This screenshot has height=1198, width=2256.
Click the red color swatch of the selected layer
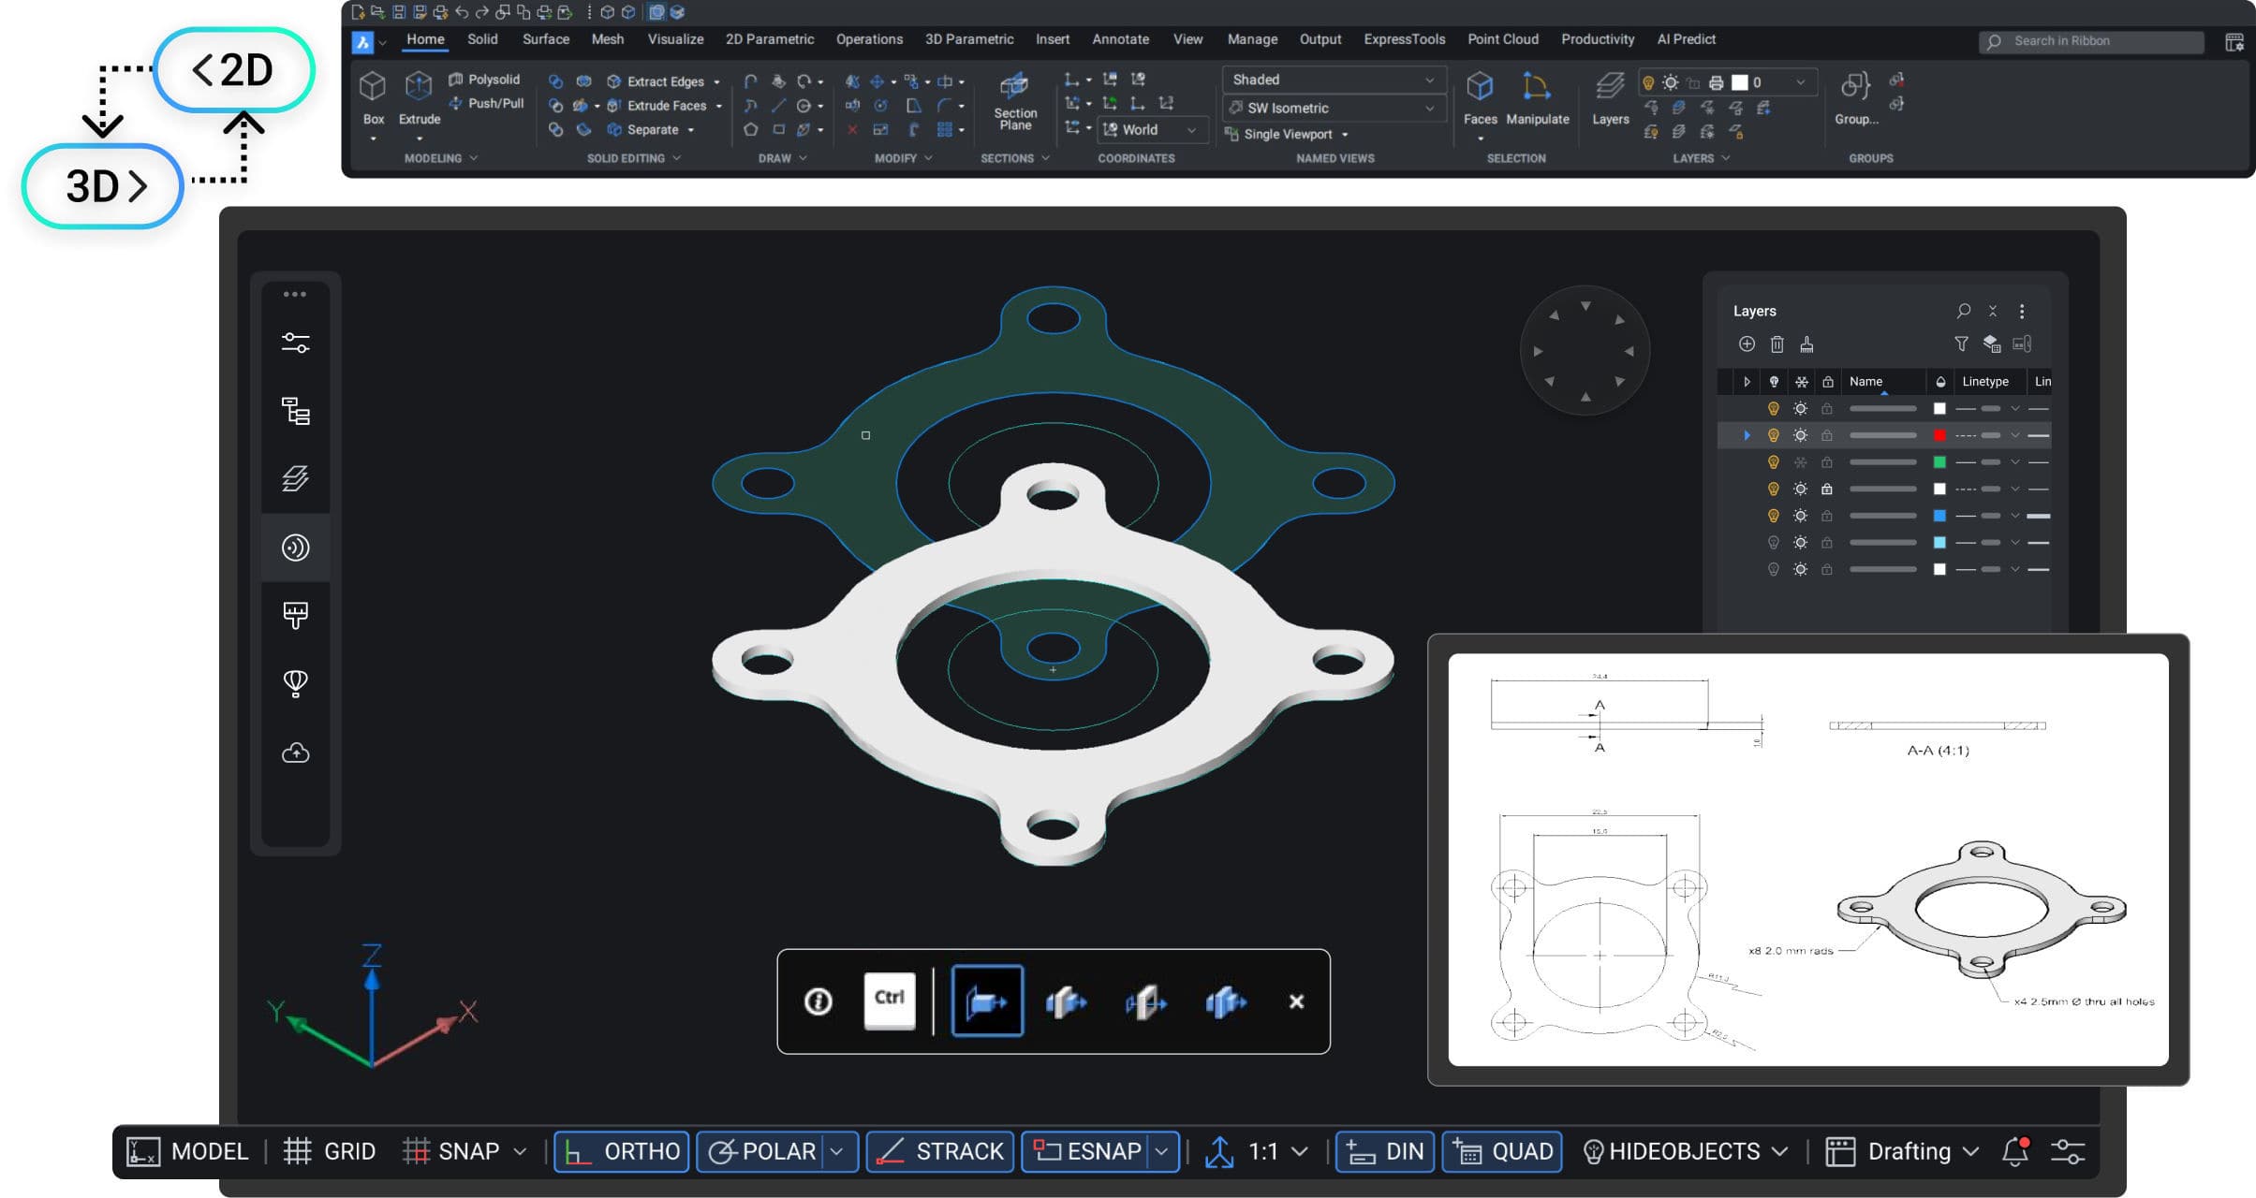click(x=1939, y=434)
